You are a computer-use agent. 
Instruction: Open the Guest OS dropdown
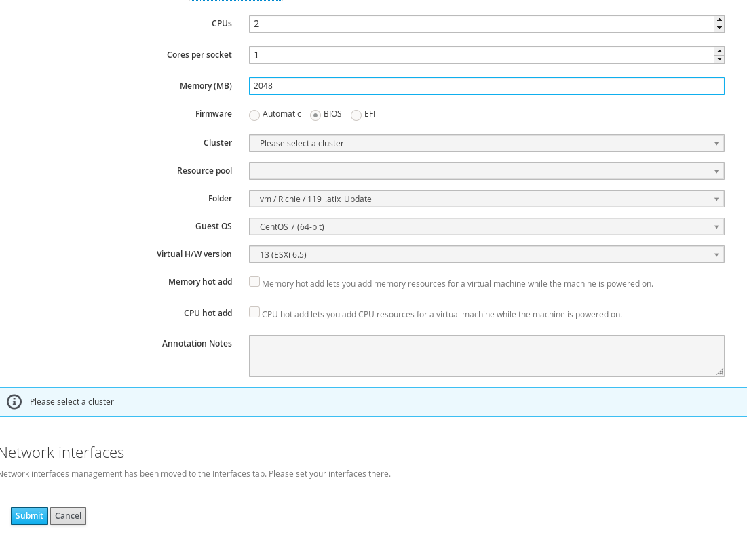point(486,226)
